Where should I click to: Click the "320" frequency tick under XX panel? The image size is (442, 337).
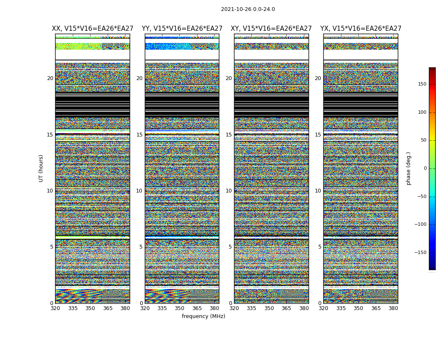click(x=55, y=308)
